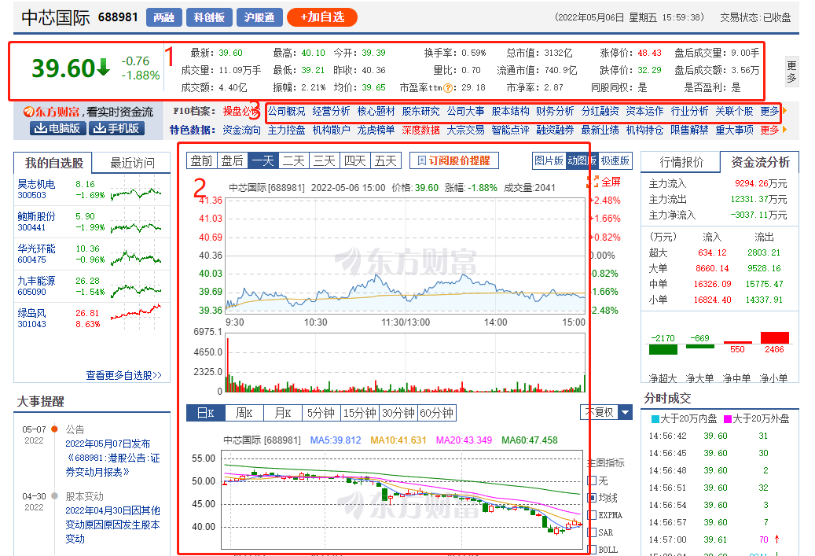The width and height of the screenshot is (815, 556).
Task: Open the 昊志机电 mini trend chart
Action: tap(136, 193)
